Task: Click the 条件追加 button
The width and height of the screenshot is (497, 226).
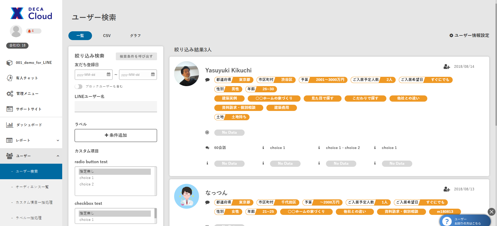Action: (116, 135)
